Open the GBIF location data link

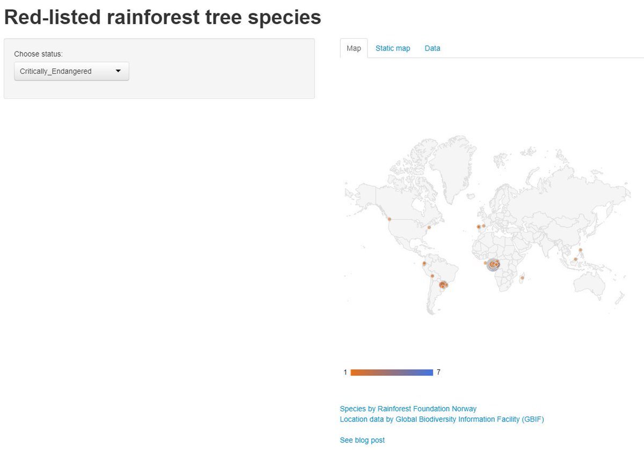tap(442, 419)
